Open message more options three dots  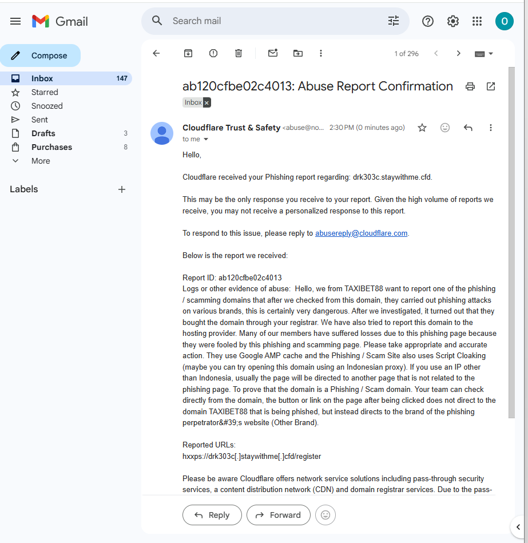(491, 128)
